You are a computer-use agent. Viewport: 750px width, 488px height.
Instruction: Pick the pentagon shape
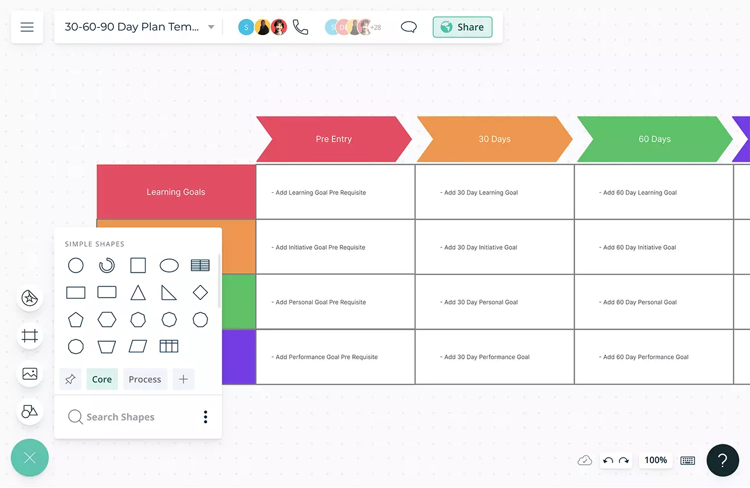[76, 320]
